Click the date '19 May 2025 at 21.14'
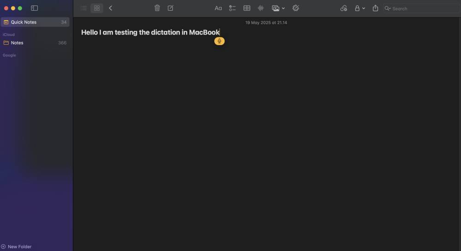This screenshot has height=251, width=461. 266,23
